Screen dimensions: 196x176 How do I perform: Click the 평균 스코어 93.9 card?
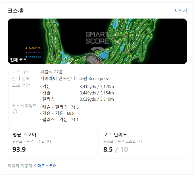pyautogui.click(x=52, y=143)
